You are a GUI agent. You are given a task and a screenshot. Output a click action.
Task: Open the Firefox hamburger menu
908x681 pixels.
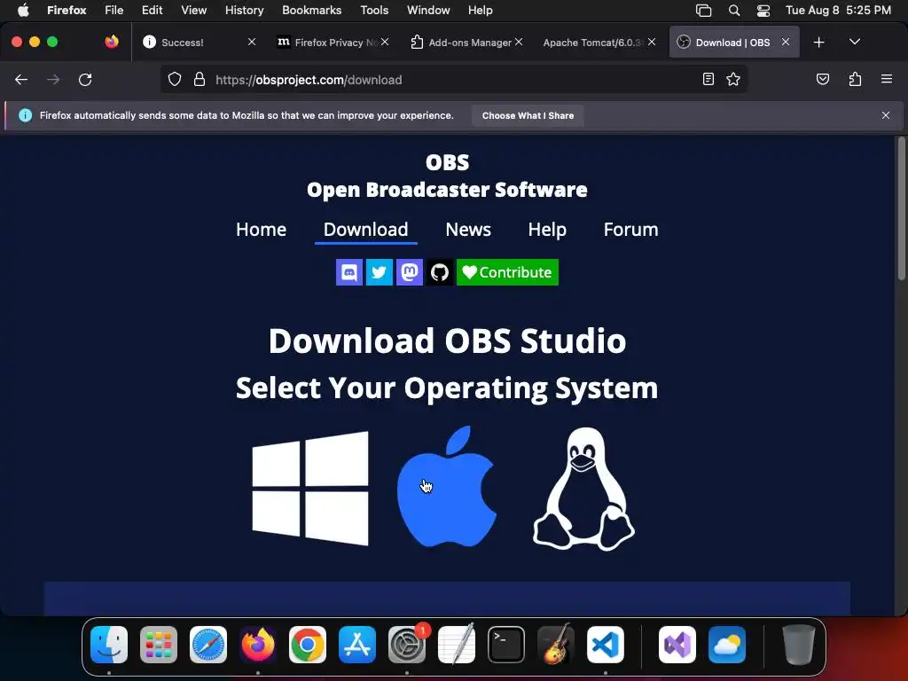pyautogui.click(x=887, y=79)
